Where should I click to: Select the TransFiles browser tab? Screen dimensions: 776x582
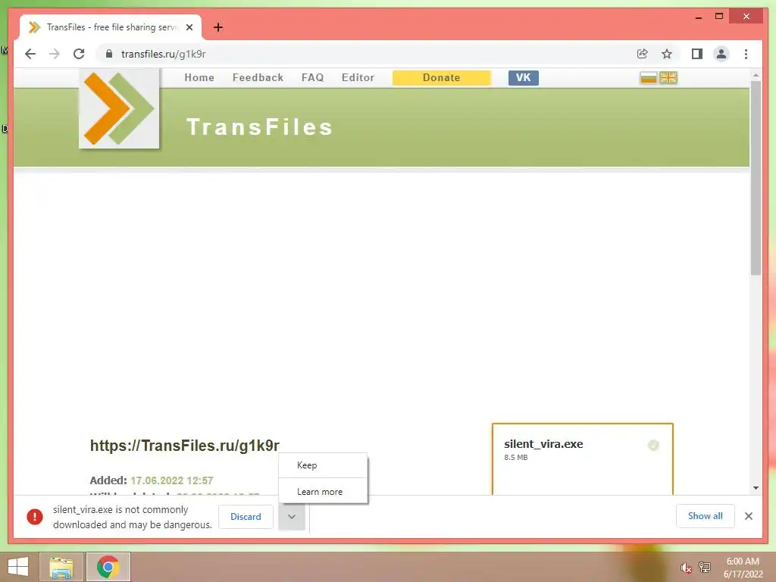(x=111, y=27)
